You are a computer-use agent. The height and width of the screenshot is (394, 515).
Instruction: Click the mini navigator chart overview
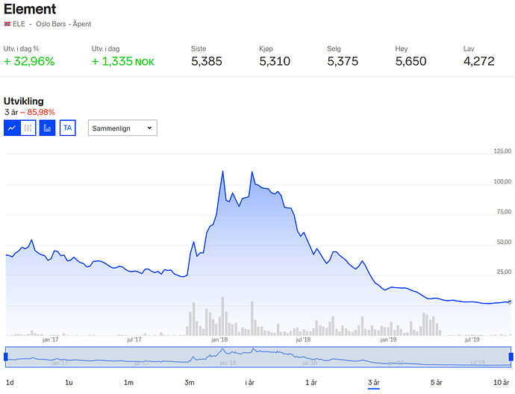[258, 357]
